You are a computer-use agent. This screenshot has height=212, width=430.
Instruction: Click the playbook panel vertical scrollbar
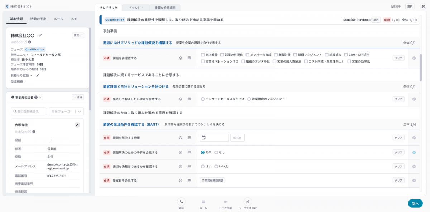[421, 68]
